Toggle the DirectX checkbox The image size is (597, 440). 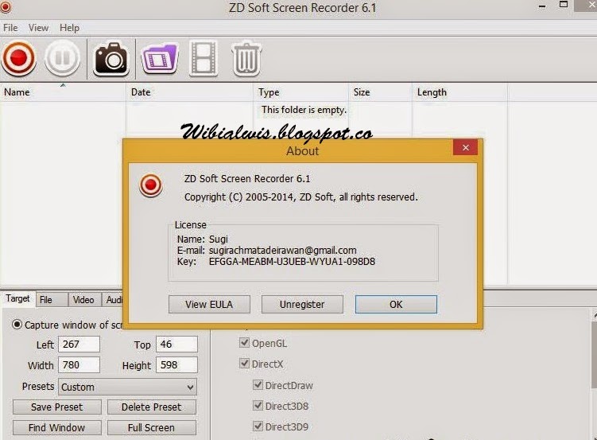244,363
